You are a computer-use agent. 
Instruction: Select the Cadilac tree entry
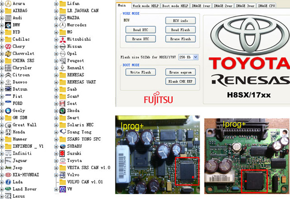click(21, 39)
